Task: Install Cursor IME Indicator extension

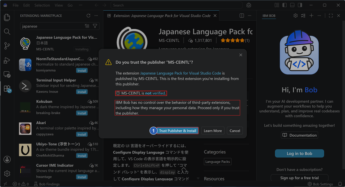Action: (82, 177)
